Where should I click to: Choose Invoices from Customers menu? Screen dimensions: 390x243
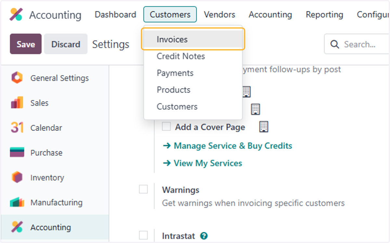coord(193,39)
